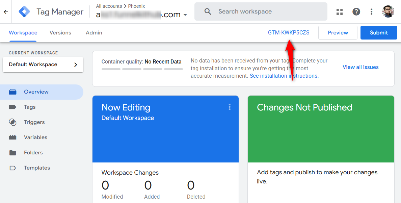Image resolution: width=401 pixels, height=203 pixels.
Task: Switch to the Workspace tab
Action: click(x=23, y=33)
